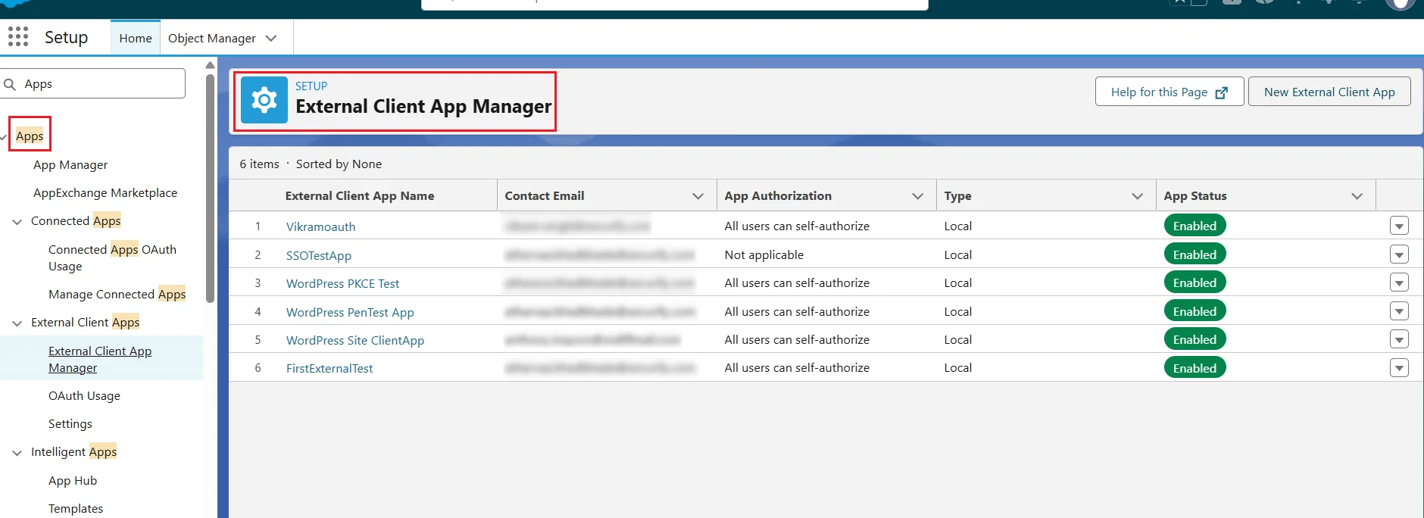Open App Authorization column menu chevron
Viewport: 1424px width, 518px height.
click(917, 196)
